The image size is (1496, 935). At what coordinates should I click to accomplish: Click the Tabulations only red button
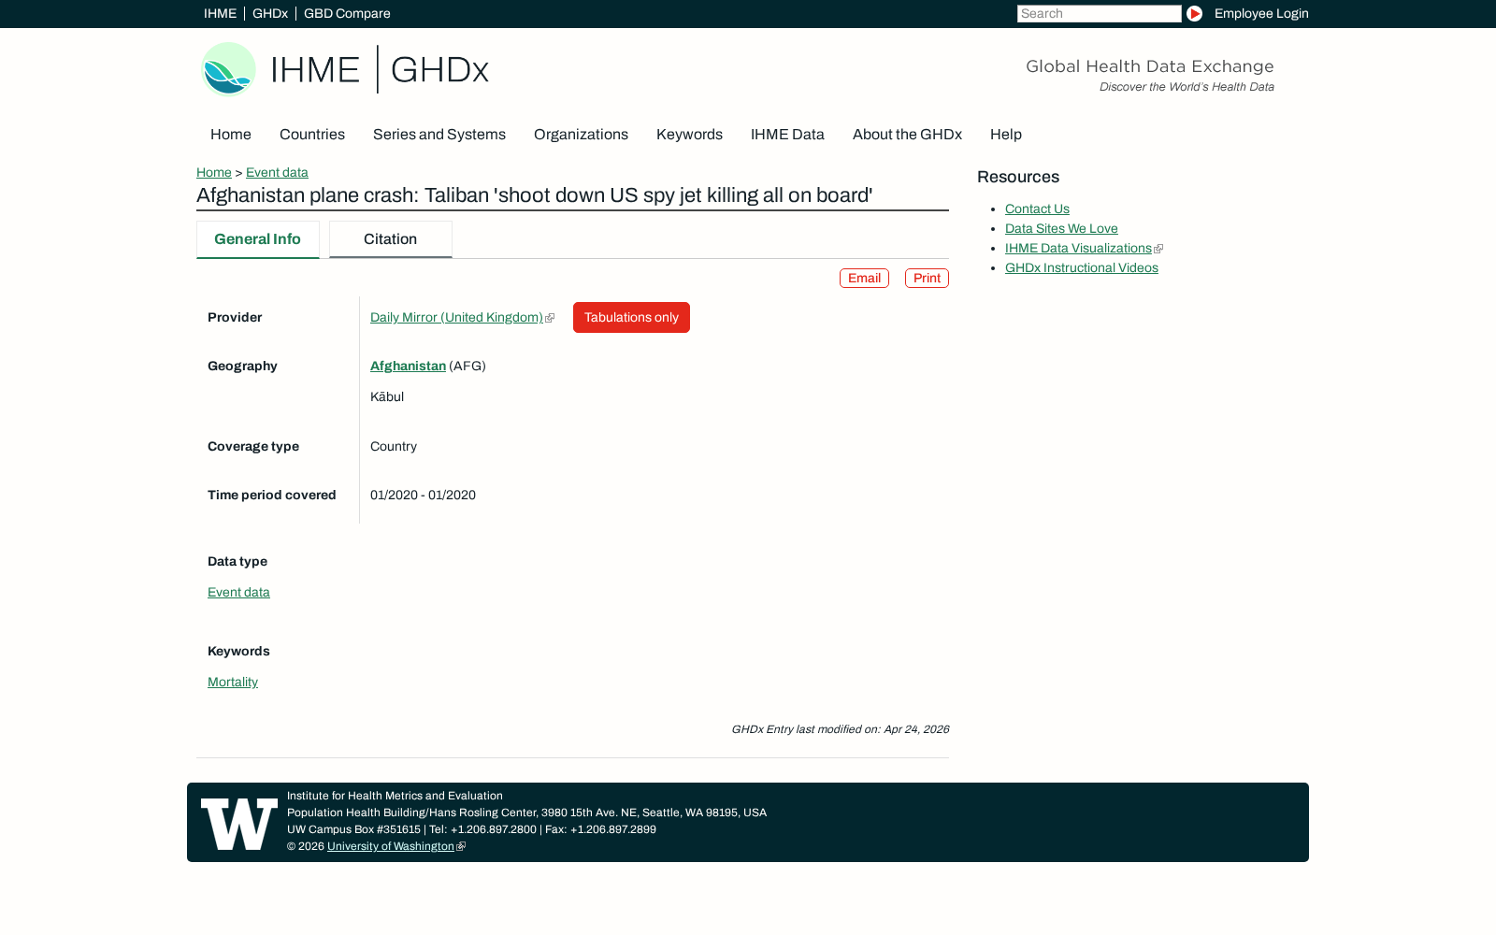[631, 318]
